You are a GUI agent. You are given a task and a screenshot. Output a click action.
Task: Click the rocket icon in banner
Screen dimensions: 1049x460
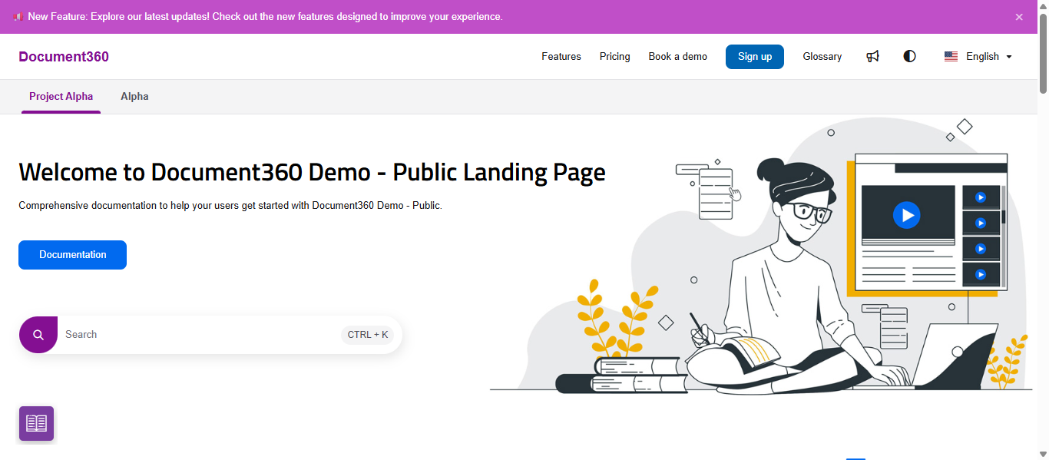(18, 17)
